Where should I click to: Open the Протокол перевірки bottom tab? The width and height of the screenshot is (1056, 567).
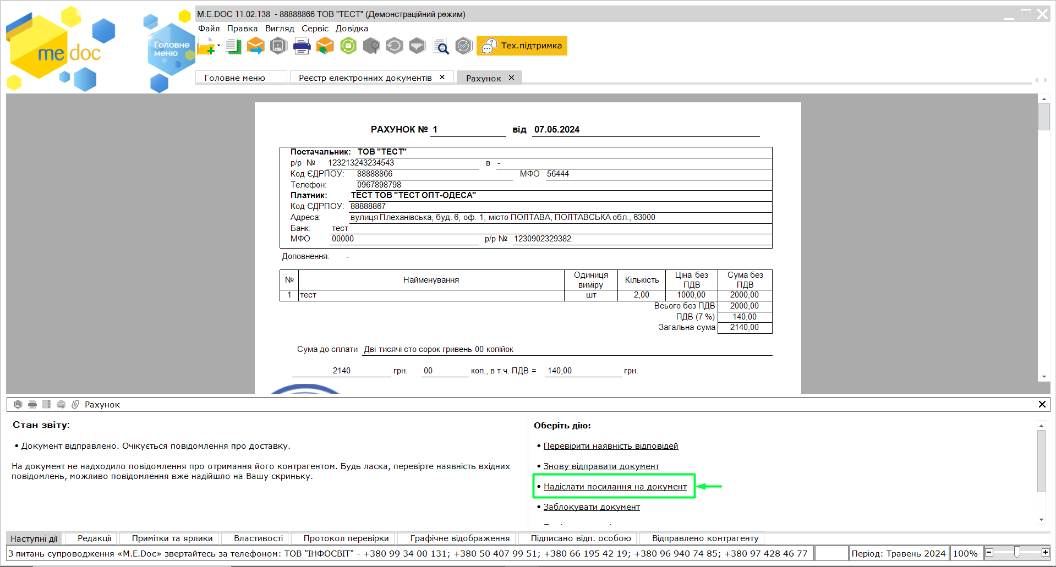click(x=346, y=538)
